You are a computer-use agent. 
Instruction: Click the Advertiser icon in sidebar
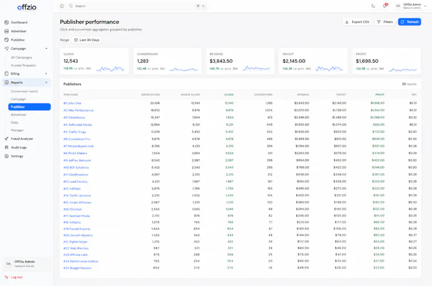coord(6,31)
